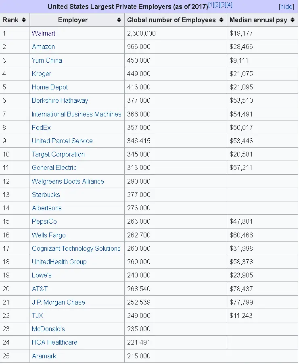Image resolution: width=299 pixels, height=364 pixels.
Task: Open citation reference 4
Action: point(229,5)
